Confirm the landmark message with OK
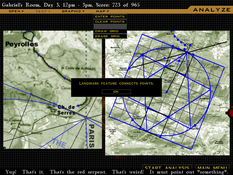The image size is (233, 175). tap(116, 92)
